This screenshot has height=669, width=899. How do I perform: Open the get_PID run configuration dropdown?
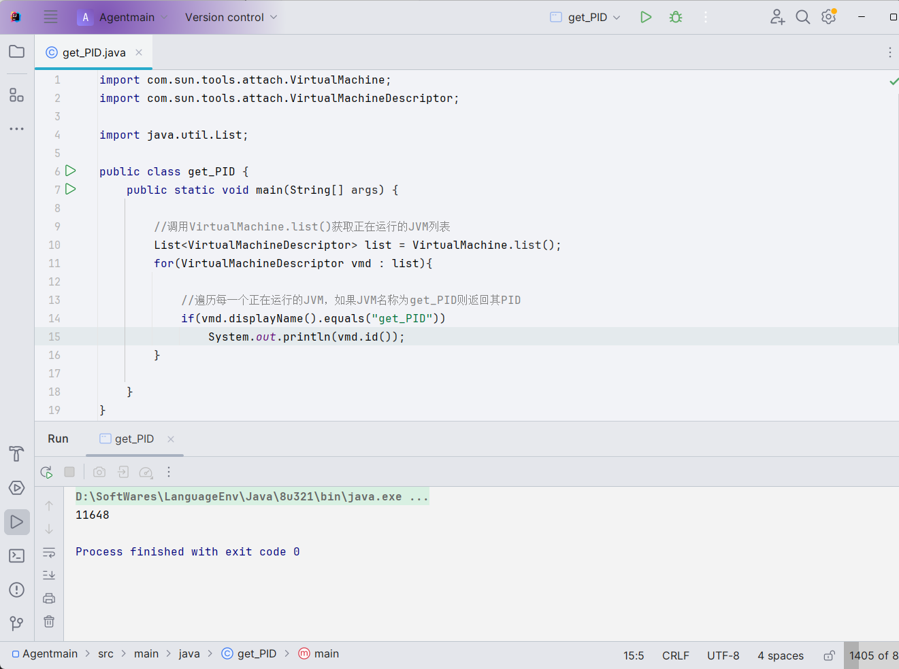coord(584,16)
